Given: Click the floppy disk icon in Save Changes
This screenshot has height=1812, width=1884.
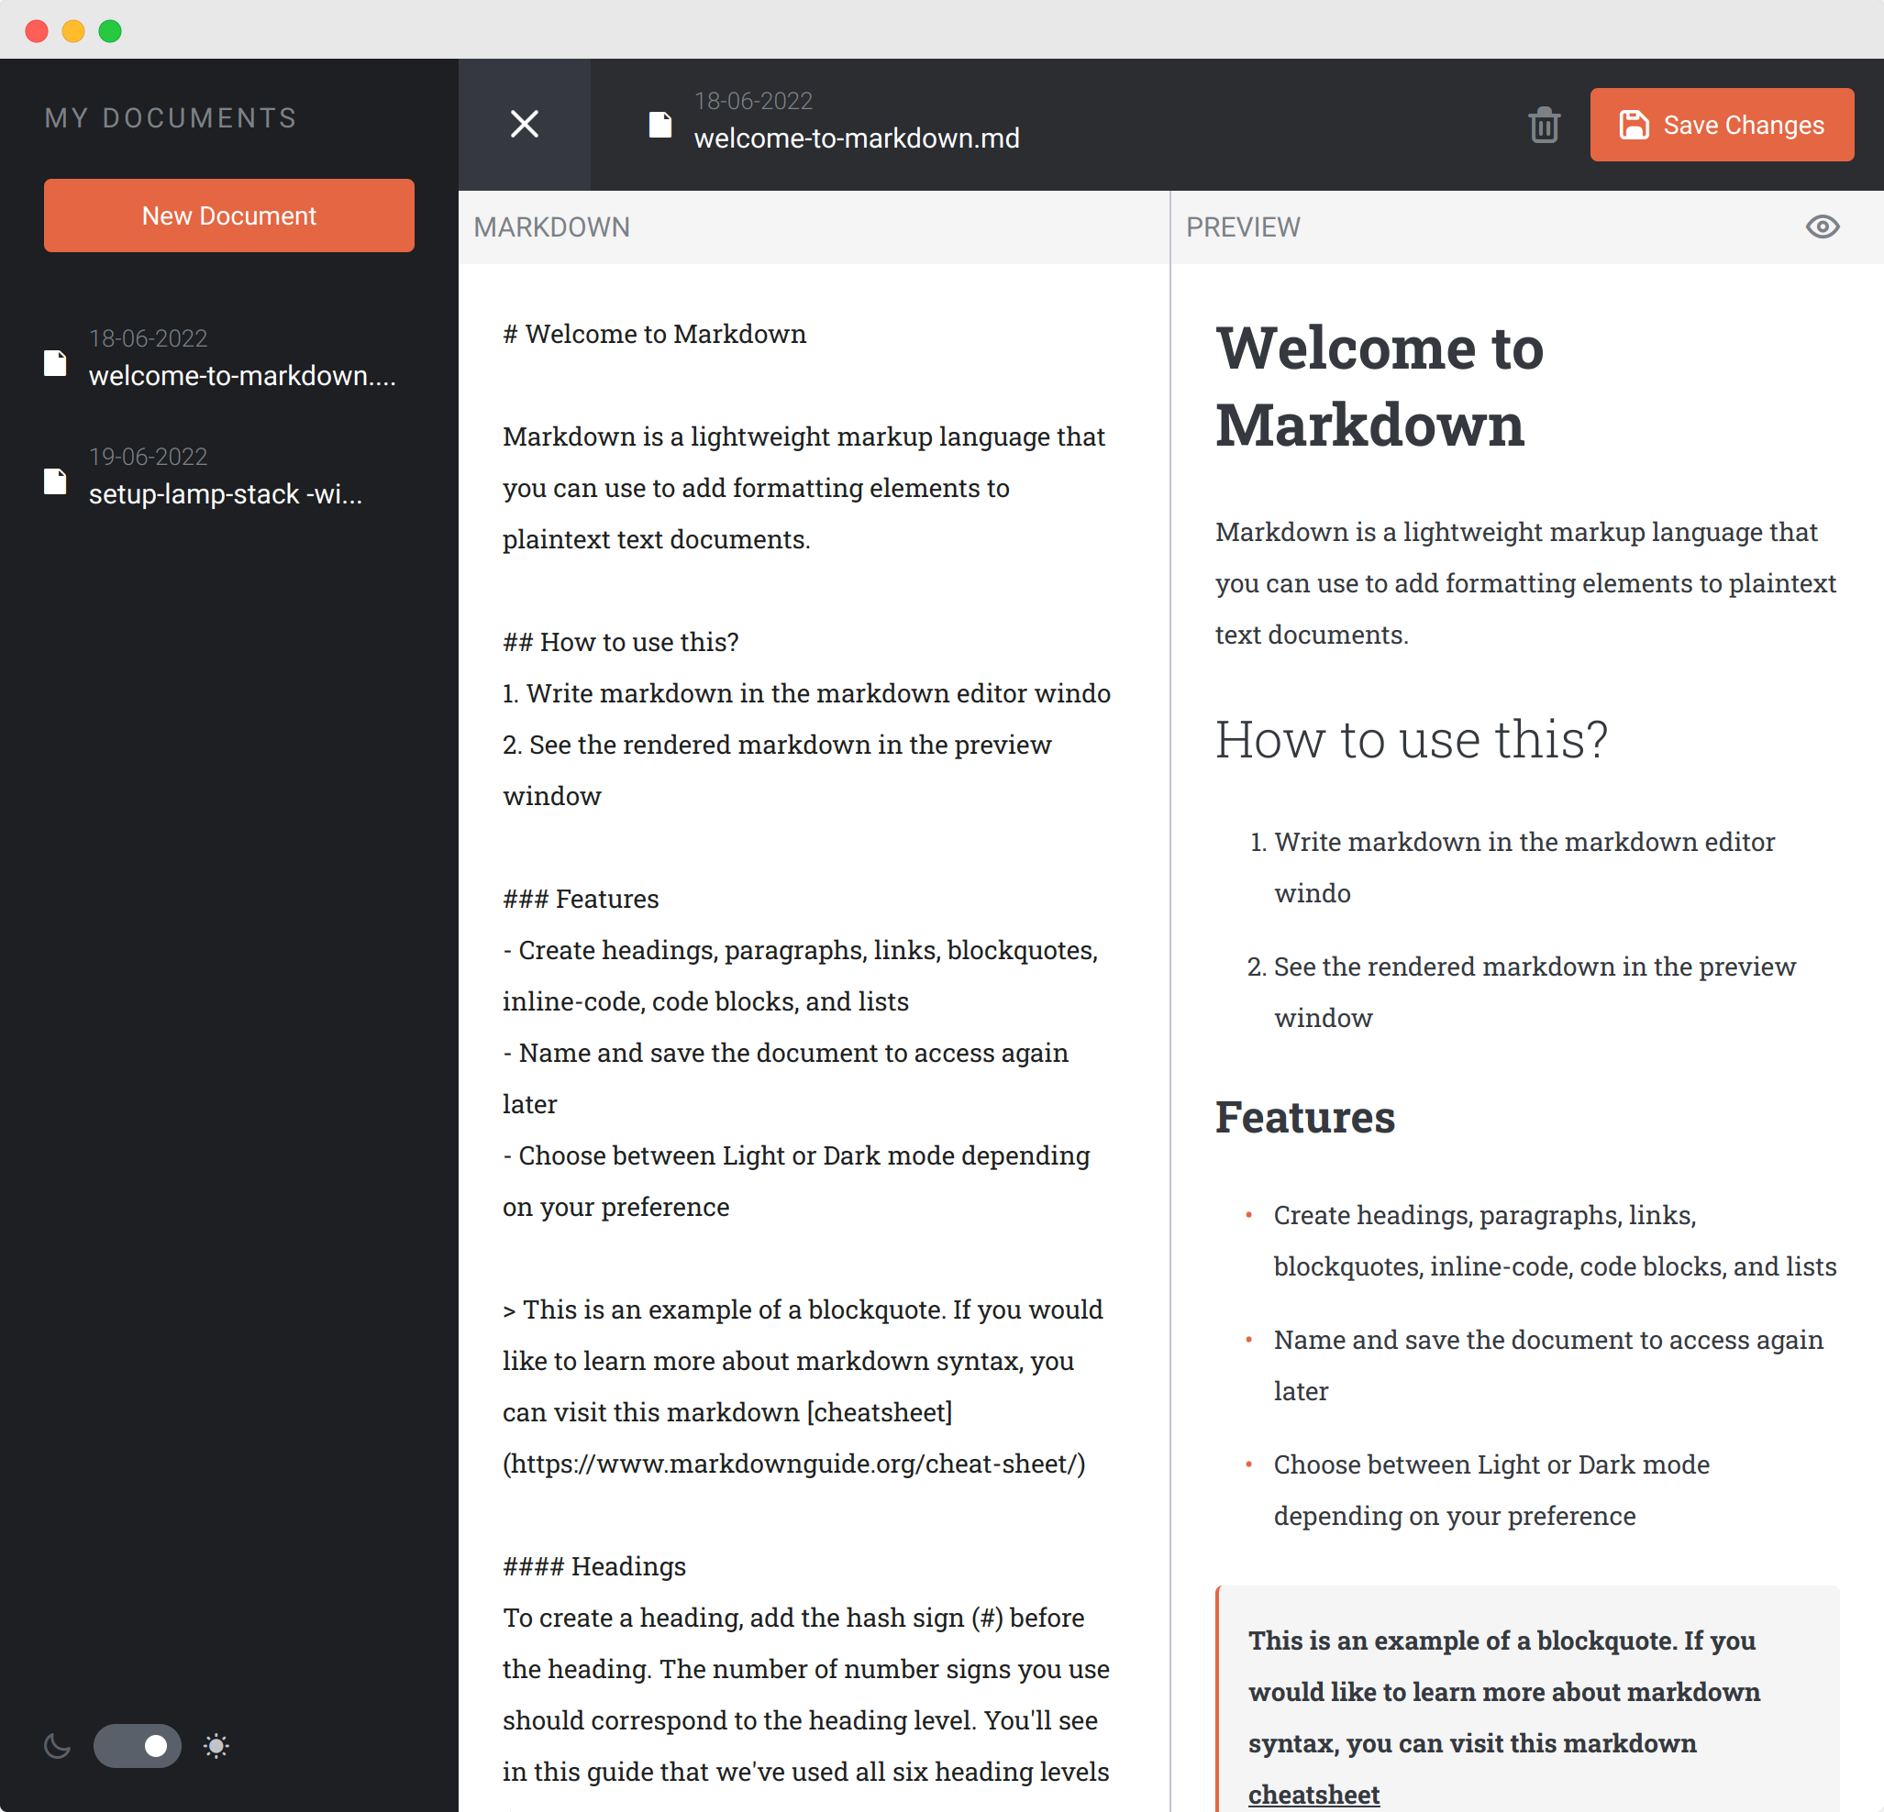Looking at the screenshot, I should tap(1633, 125).
